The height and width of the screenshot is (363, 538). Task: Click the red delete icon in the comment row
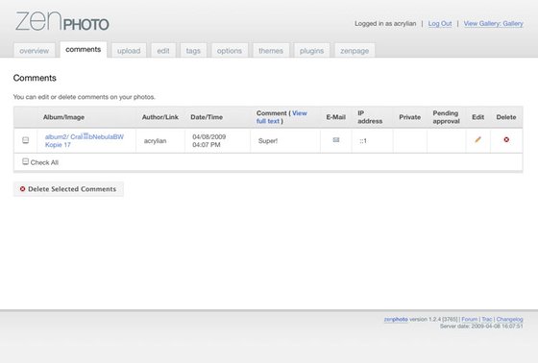tap(506, 139)
